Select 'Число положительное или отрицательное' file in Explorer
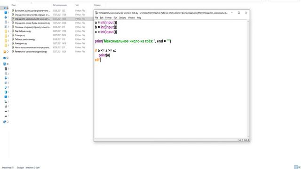The height and width of the screenshot is (169, 301). click(32, 47)
